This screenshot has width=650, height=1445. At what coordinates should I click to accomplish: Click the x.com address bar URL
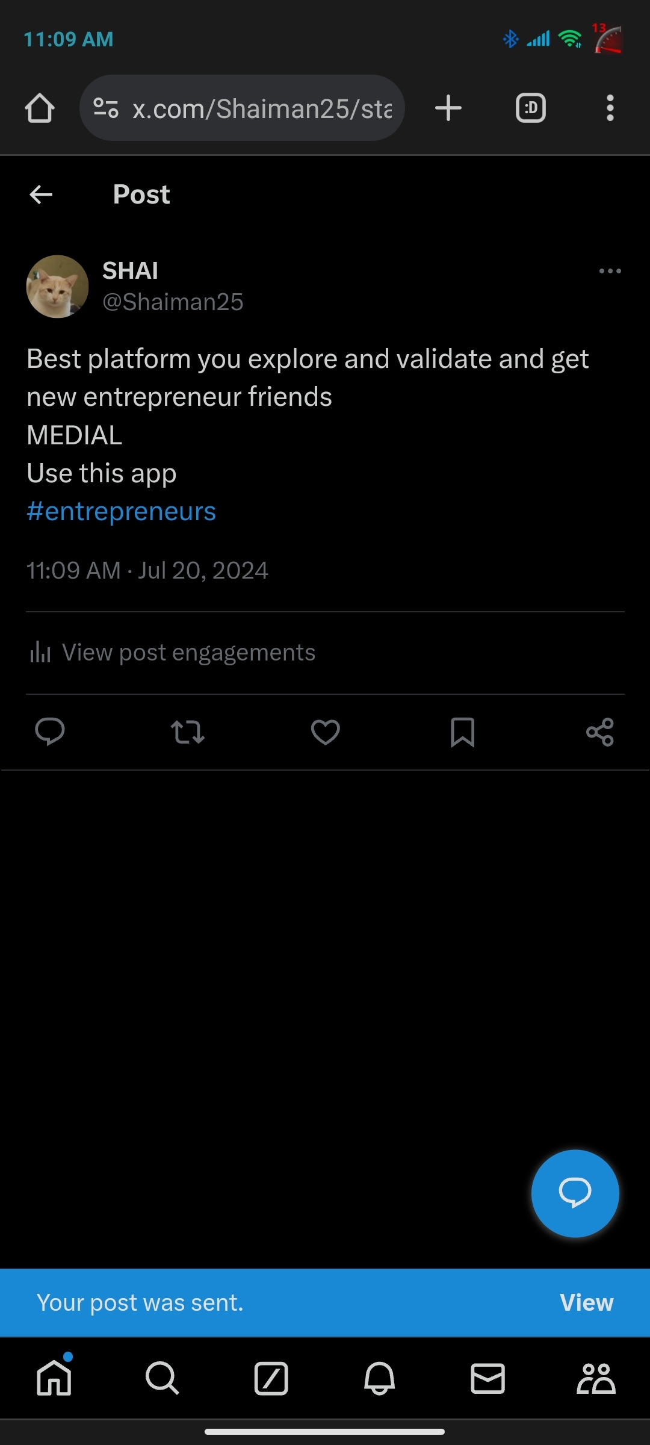(262, 109)
